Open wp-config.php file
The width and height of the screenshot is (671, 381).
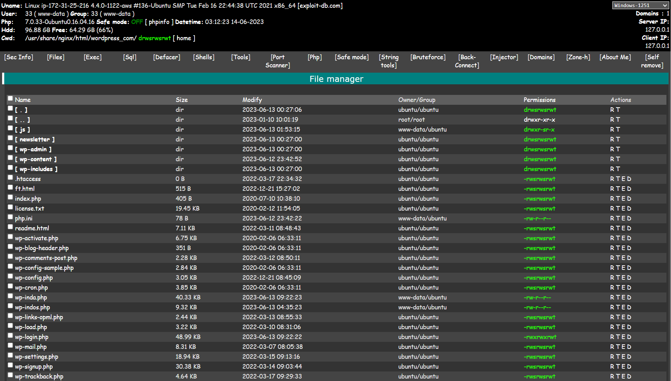coord(34,278)
